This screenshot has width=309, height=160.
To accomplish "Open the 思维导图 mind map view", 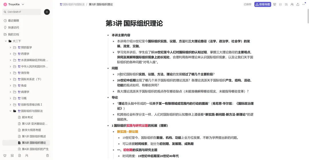I will 262,4.
